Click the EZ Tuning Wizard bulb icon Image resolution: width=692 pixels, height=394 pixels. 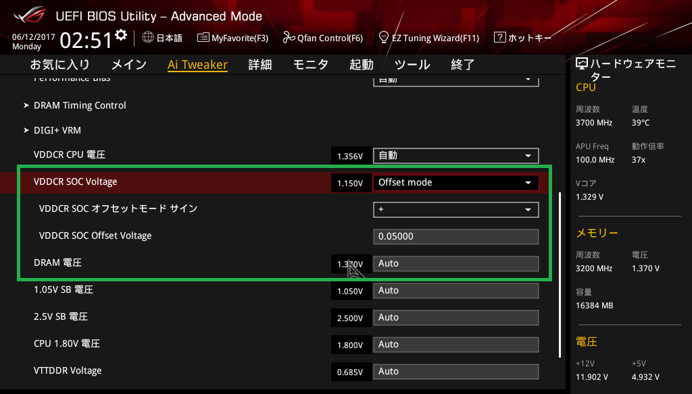pyautogui.click(x=384, y=37)
